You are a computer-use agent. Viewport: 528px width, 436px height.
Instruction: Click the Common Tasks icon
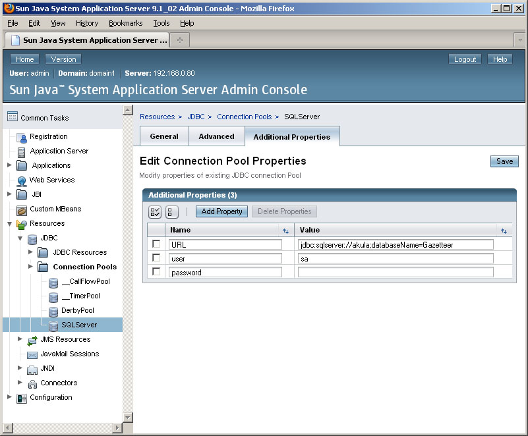[x=13, y=117]
